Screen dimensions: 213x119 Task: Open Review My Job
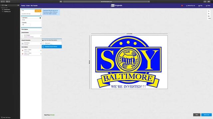click(190, 6)
